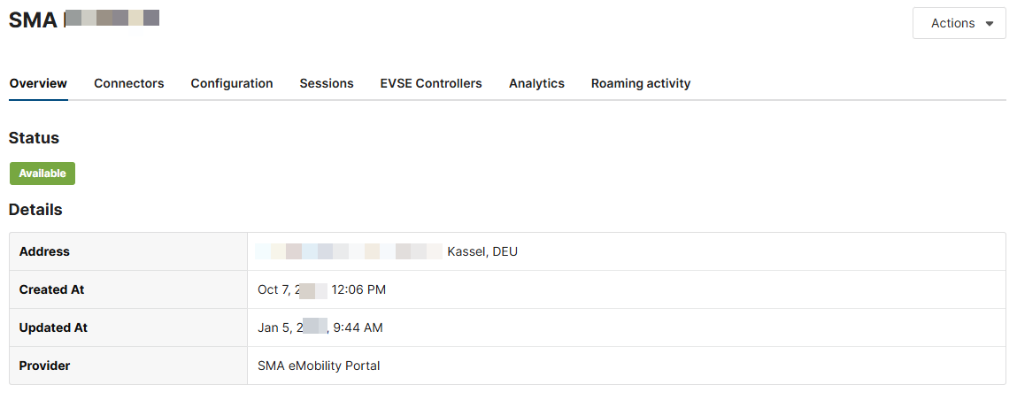This screenshot has width=1017, height=393.
Task: Switch to the Overview tab
Action: click(x=38, y=83)
